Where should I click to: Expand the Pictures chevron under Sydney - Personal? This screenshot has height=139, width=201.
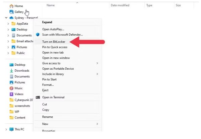coord(8,47)
